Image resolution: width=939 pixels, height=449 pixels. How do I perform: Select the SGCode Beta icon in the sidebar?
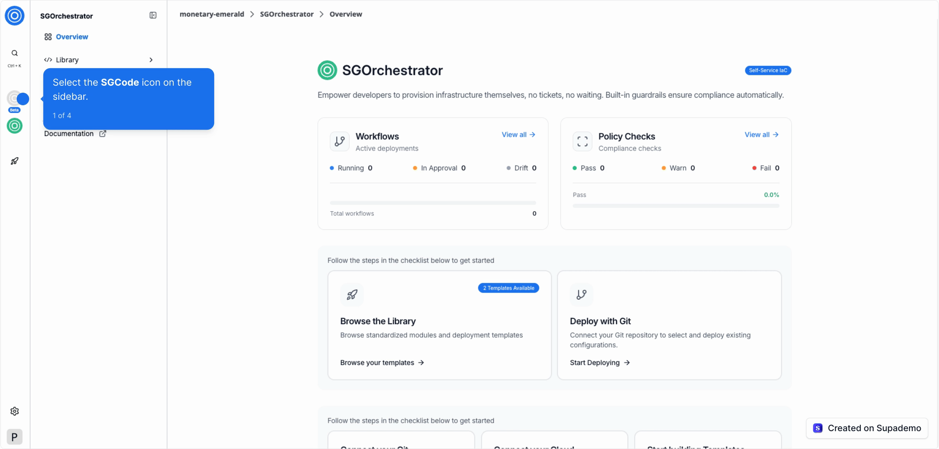[x=15, y=99]
